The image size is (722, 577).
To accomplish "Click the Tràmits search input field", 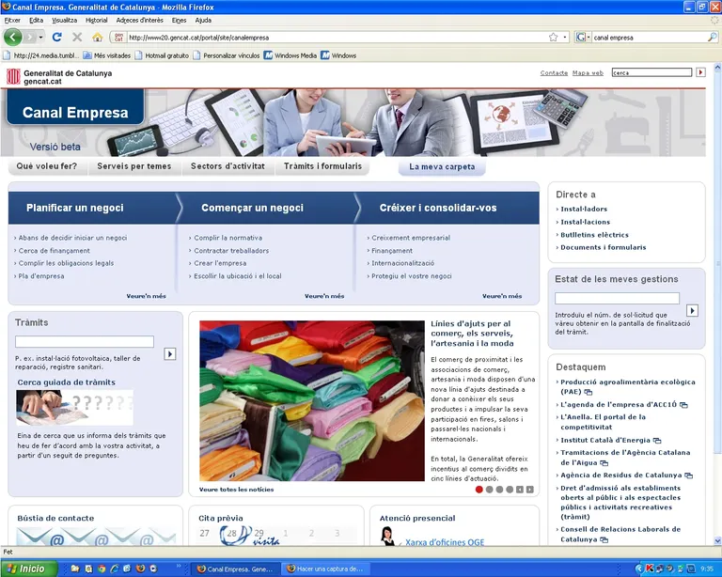I will [85, 341].
